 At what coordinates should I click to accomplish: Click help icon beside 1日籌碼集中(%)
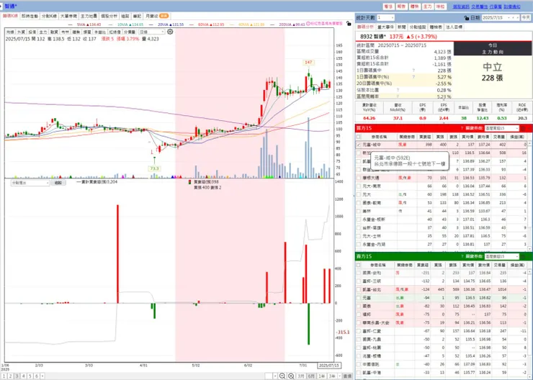tap(413, 77)
